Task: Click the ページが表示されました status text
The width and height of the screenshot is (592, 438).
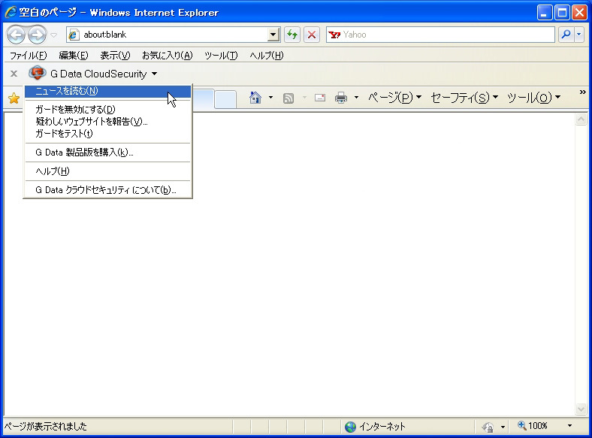Action: (x=46, y=427)
